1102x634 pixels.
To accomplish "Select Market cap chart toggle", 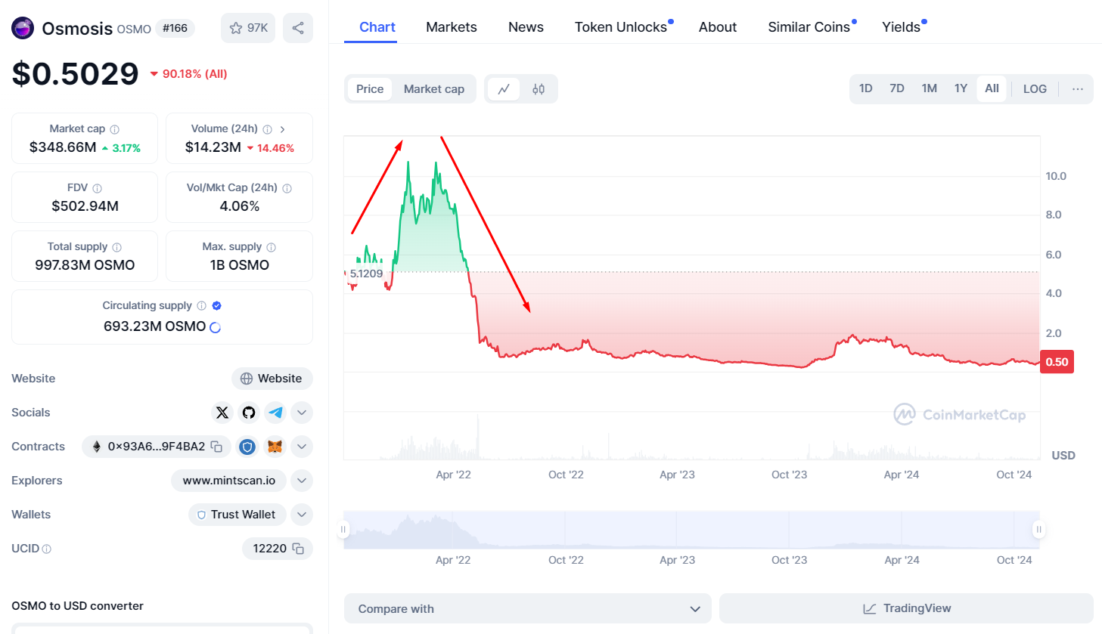I will [x=434, y=89].
